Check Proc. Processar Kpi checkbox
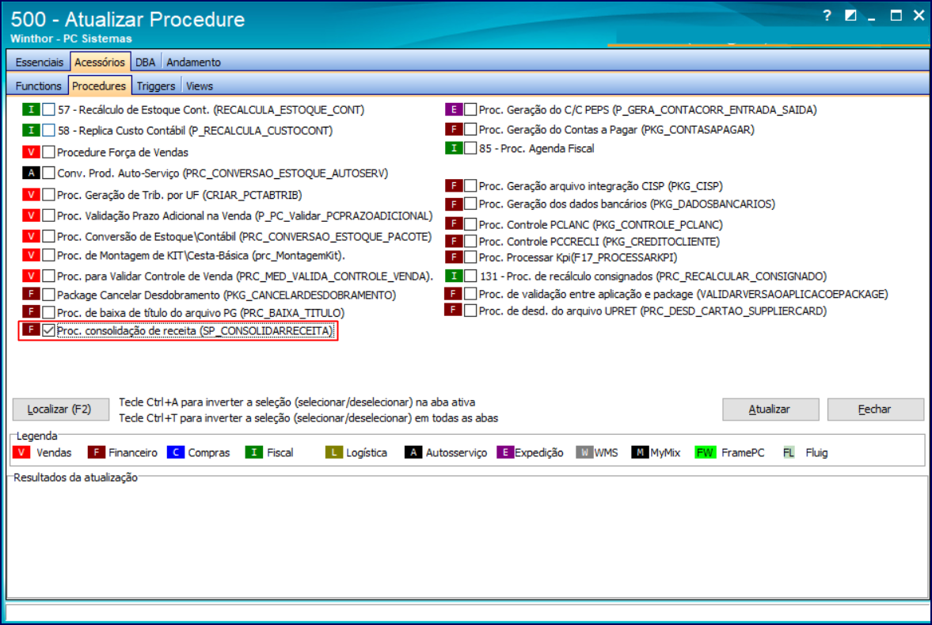The height and width of the screenshot is (625, 932). click(470, 257)
